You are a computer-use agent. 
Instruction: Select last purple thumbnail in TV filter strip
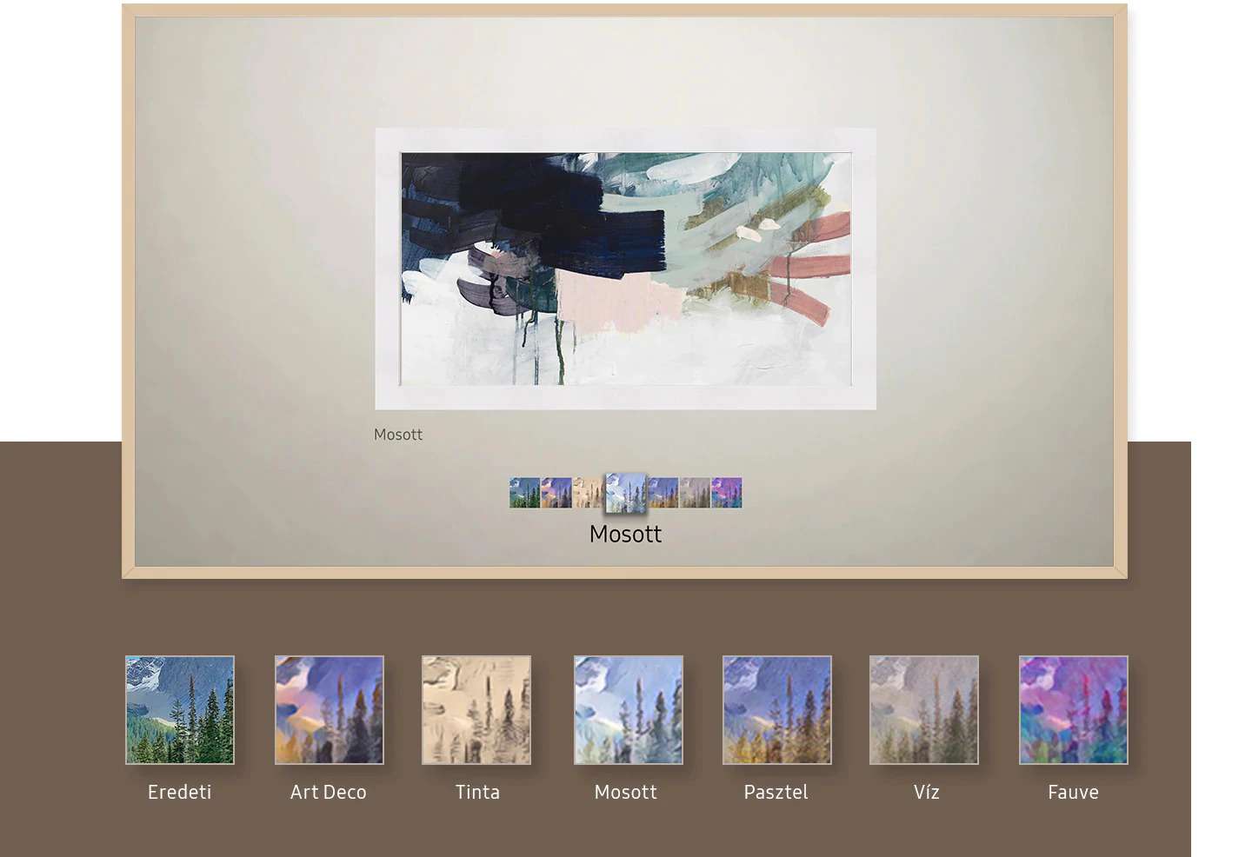(x=727, y=493)
